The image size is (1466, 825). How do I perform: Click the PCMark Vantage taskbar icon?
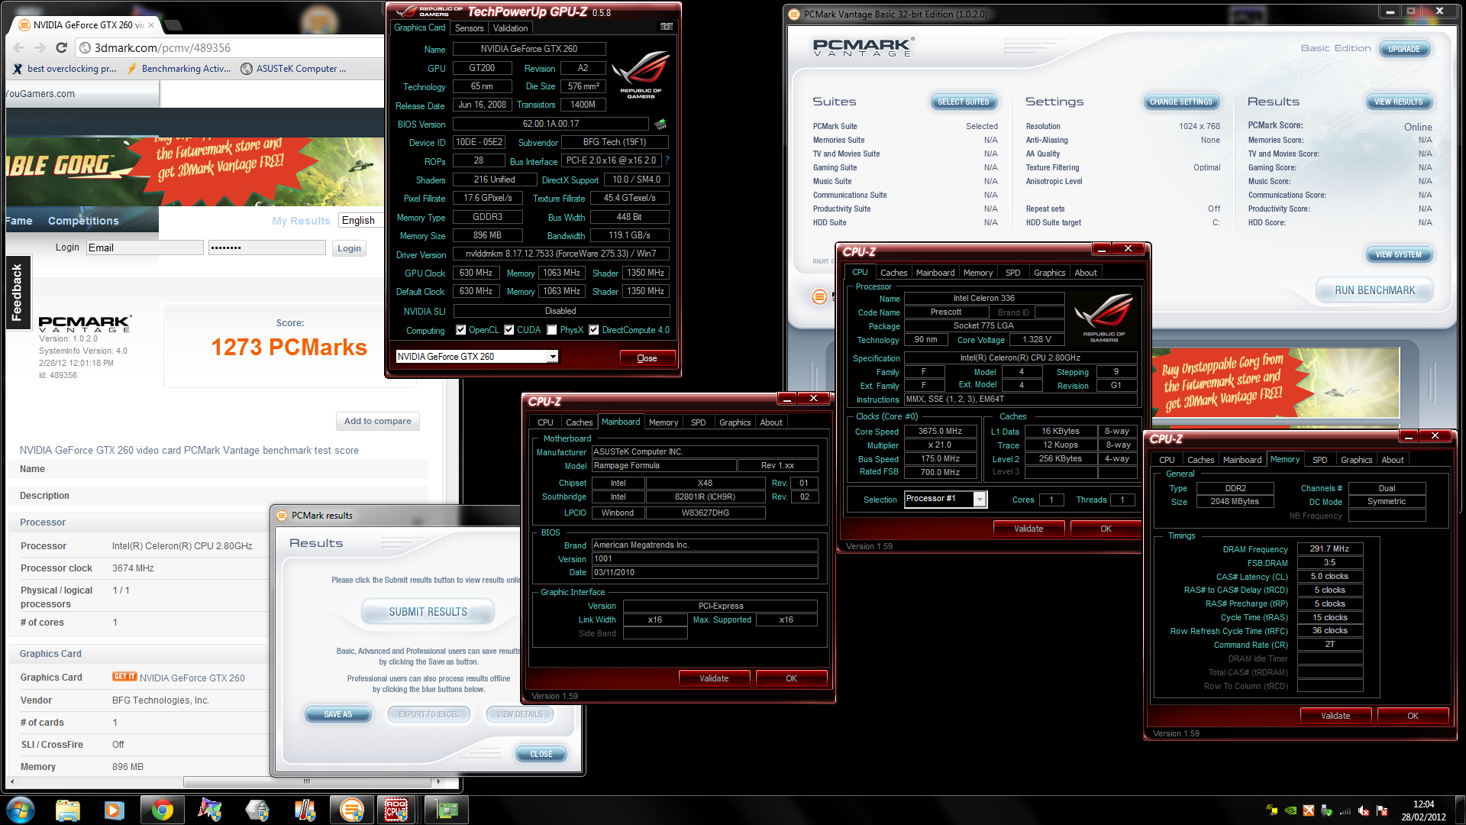pos(351,810)
